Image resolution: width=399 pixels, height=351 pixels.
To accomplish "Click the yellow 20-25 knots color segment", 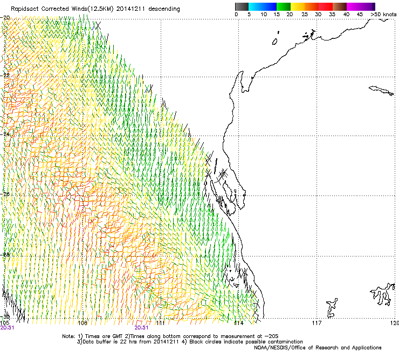I will tap(298, 6).
